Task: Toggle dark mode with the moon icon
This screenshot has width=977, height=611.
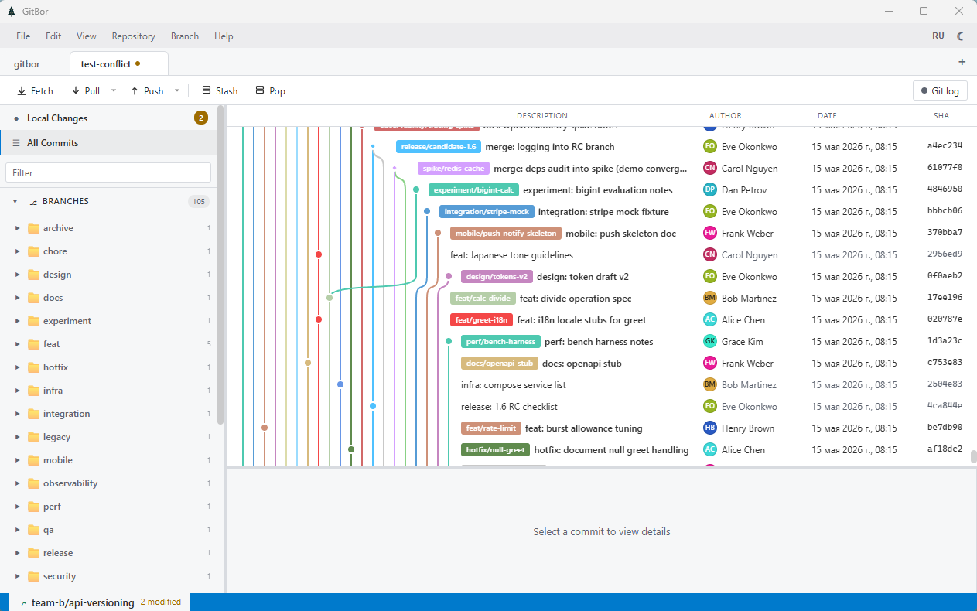Action: [x=961, y=36]
